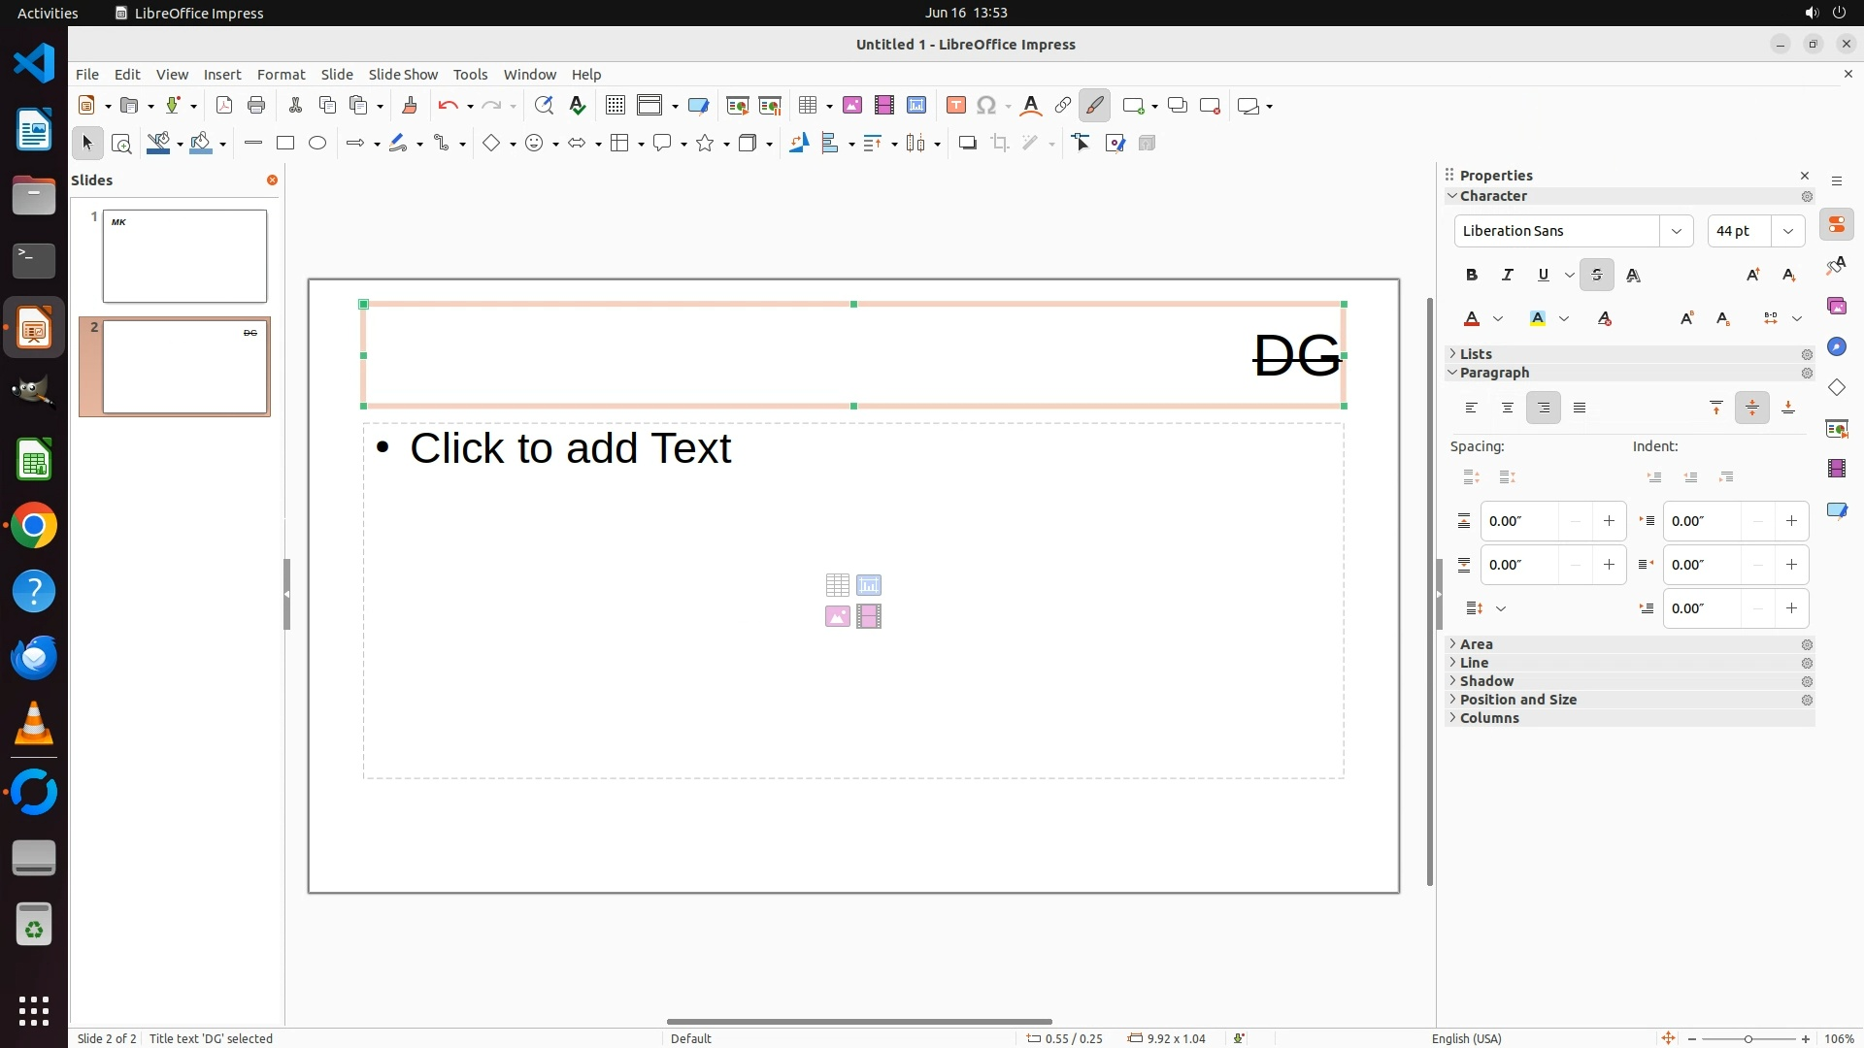Click the zoom slider in status bar

coord(1747,1039)
